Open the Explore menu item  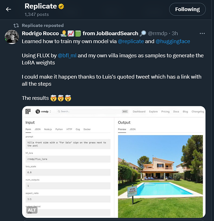153,112
